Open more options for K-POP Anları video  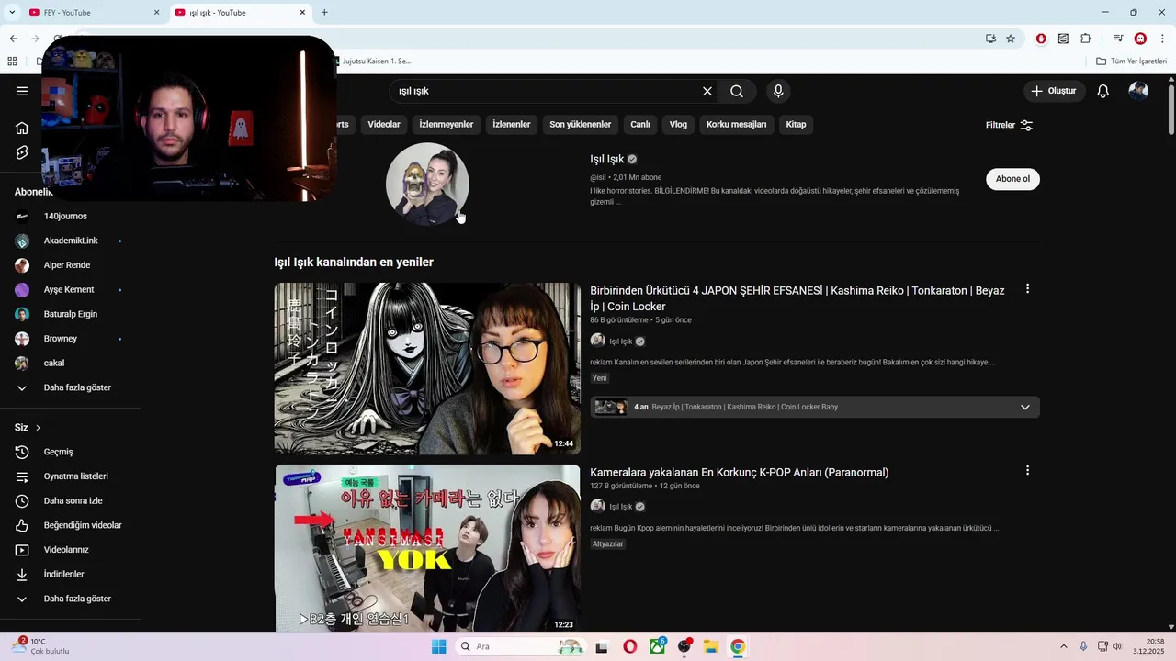(1027, 470)
